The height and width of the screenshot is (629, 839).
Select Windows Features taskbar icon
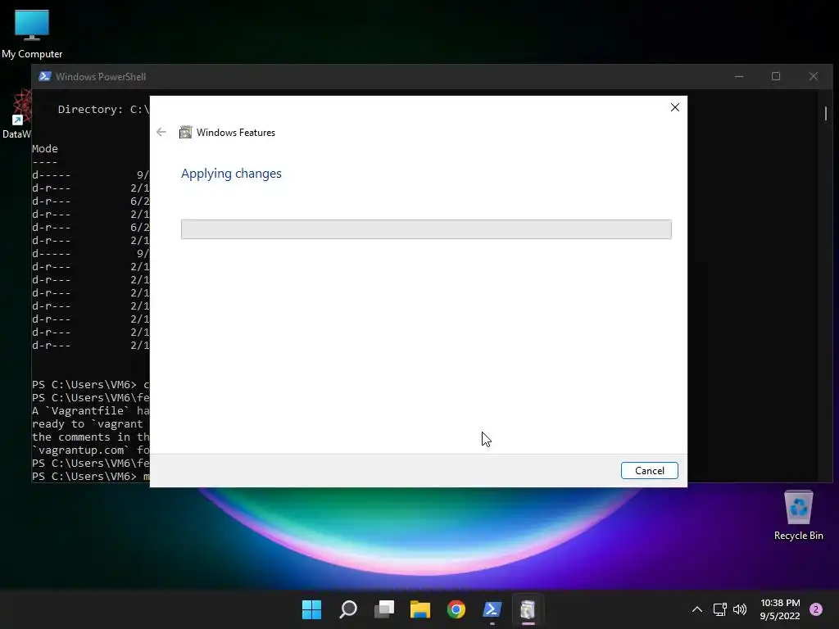[x=528, y=609]
